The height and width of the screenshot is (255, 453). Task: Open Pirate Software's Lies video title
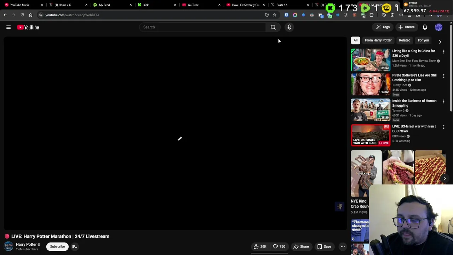[x=414, y=78]
